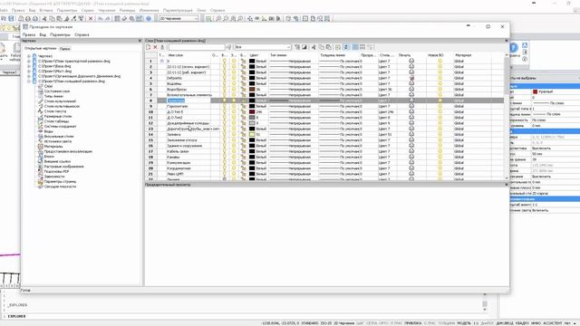The image size is (580, 326).
Task: Click the red X delete layer icon
Action: pyautogui.click(x=155, y=47)
